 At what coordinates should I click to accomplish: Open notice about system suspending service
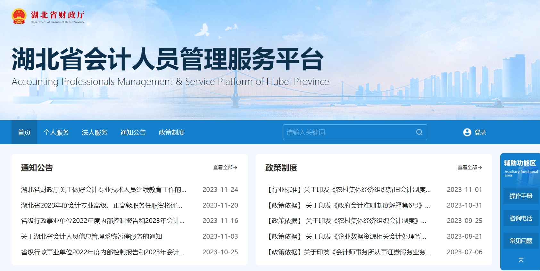(x=91, y=236)
